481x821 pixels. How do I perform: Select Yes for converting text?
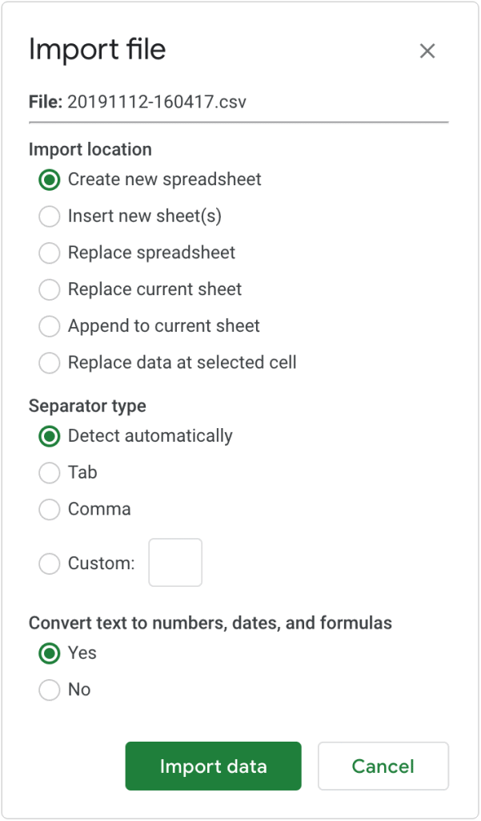click(x=50, y=653)
